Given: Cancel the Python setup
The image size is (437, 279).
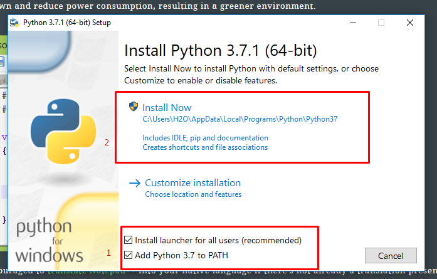Looking at the screenshot, I should [391, 256].
